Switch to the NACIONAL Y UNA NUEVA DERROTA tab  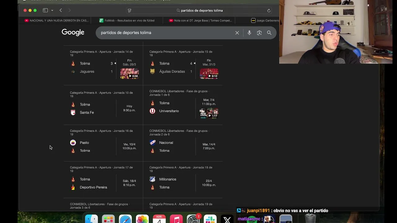point(56,20)
